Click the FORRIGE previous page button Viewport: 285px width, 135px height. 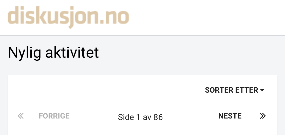pyautogui.click(x=54, y=116)
